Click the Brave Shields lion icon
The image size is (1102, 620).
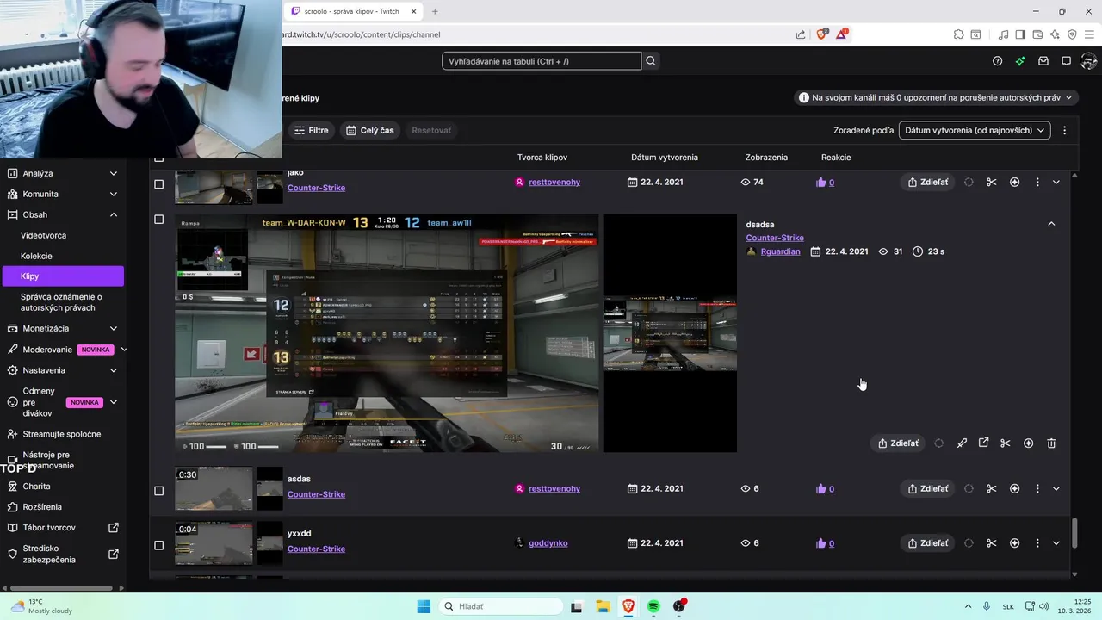(x=821, y=34)
